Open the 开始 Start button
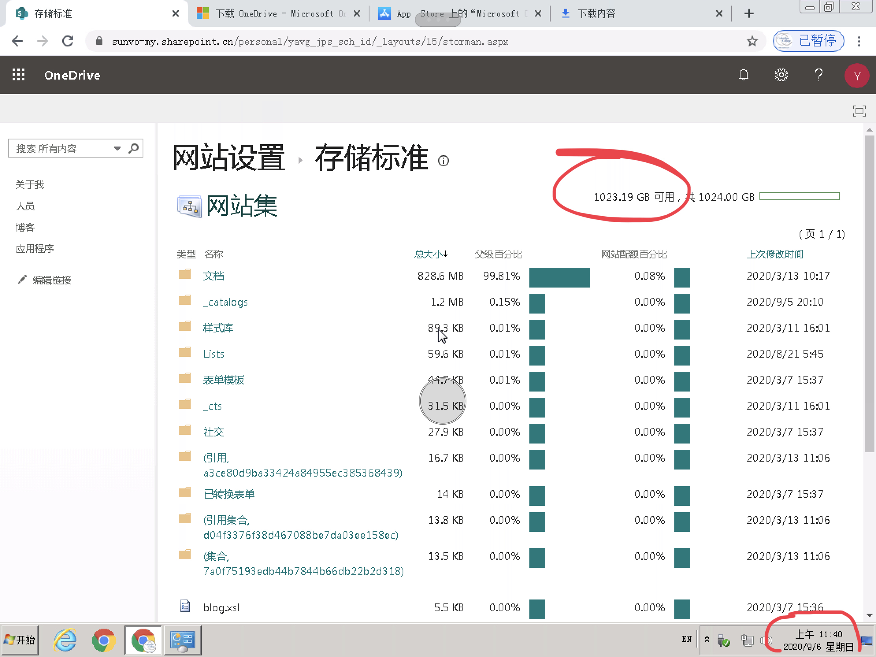The height and width of the screenshot is (657, 876). click(x=20, y=640)
